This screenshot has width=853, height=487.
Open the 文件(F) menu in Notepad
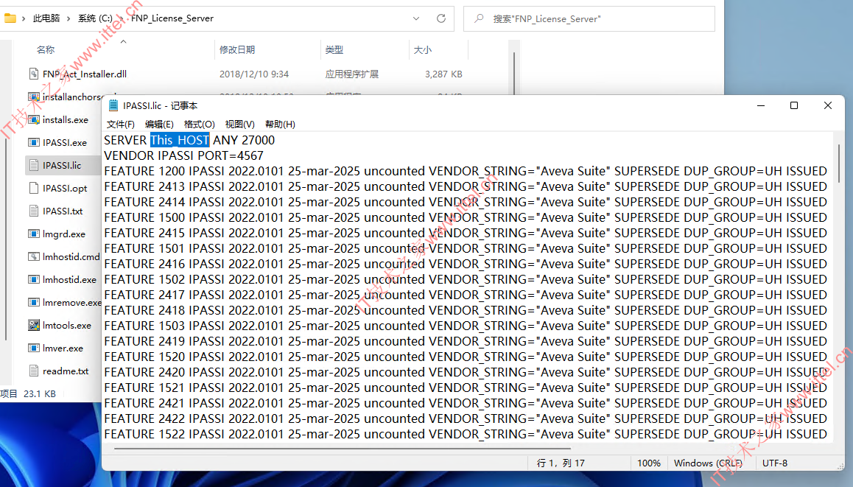pos(120,124)
